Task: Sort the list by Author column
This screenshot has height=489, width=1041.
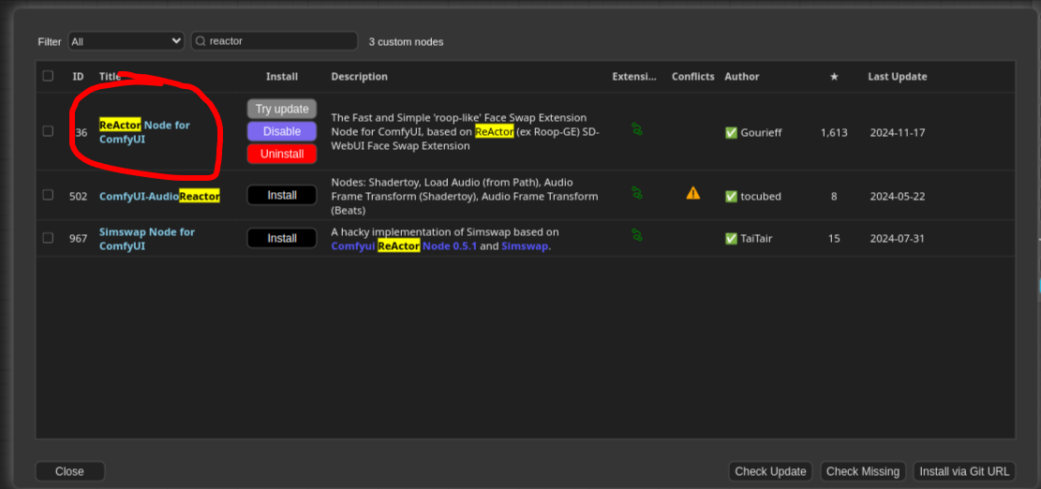Action: click(x=741, y=77)
